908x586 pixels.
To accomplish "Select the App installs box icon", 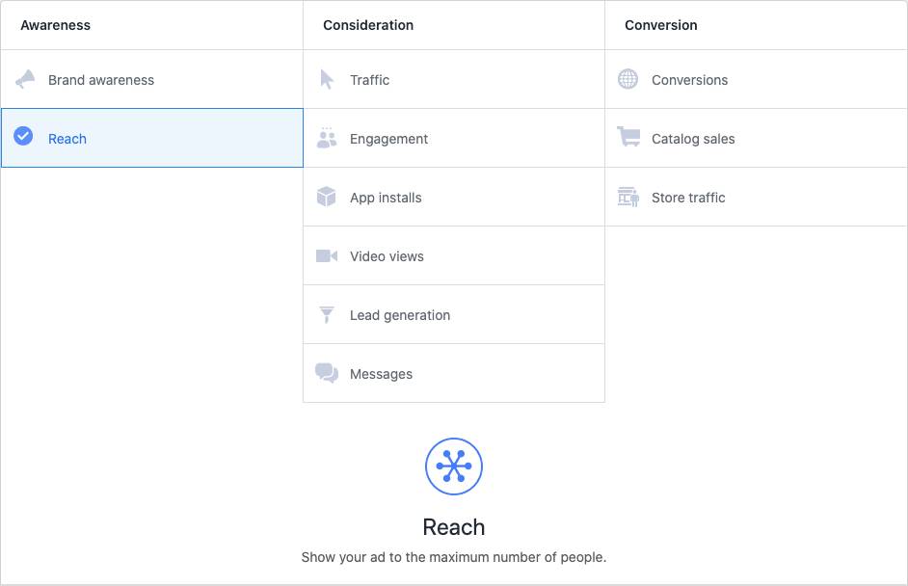I will [x=327, y=197].
